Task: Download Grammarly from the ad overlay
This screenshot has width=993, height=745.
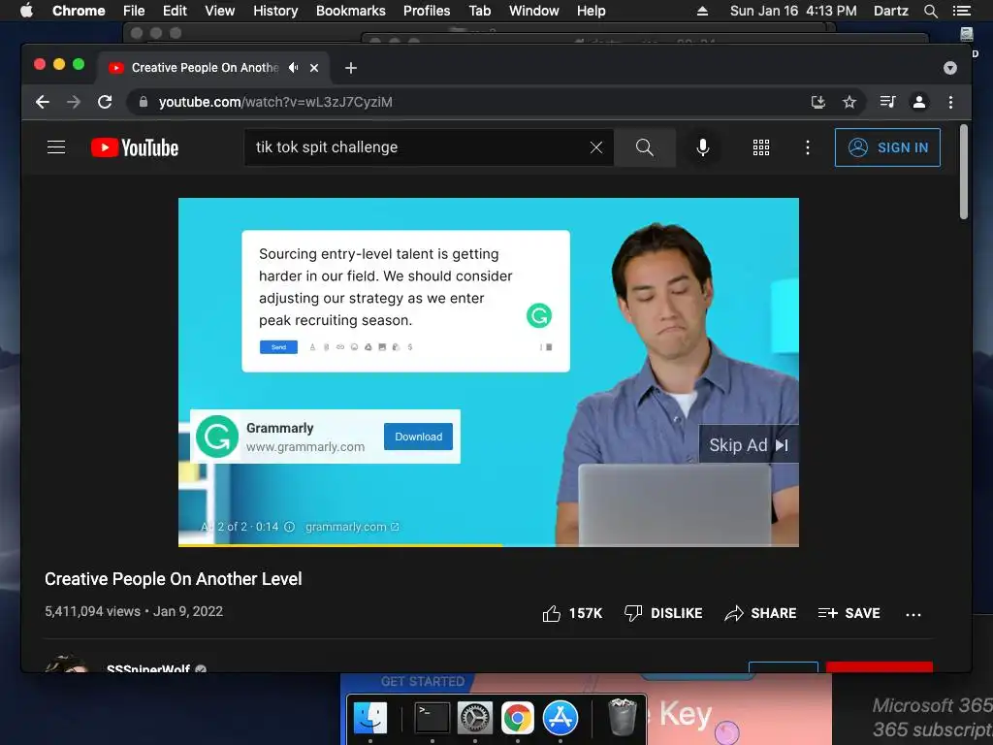Action: [418, 437]
